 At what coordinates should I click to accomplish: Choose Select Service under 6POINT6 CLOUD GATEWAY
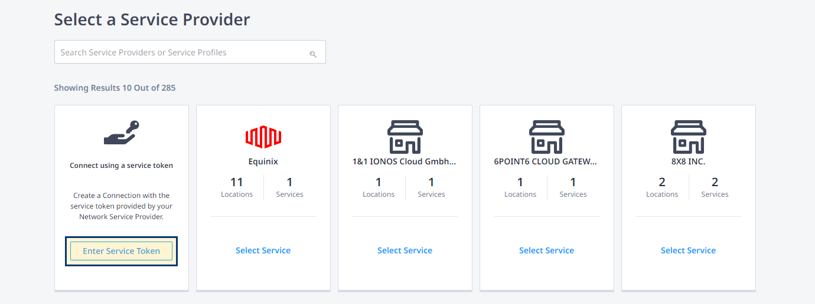547,250
